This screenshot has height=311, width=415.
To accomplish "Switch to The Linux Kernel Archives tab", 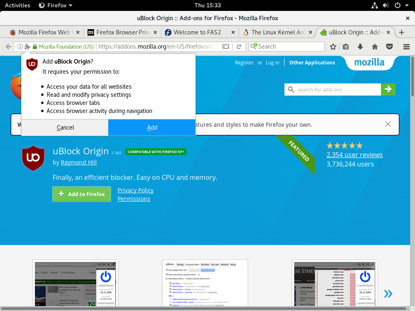I will coord(278,32).
